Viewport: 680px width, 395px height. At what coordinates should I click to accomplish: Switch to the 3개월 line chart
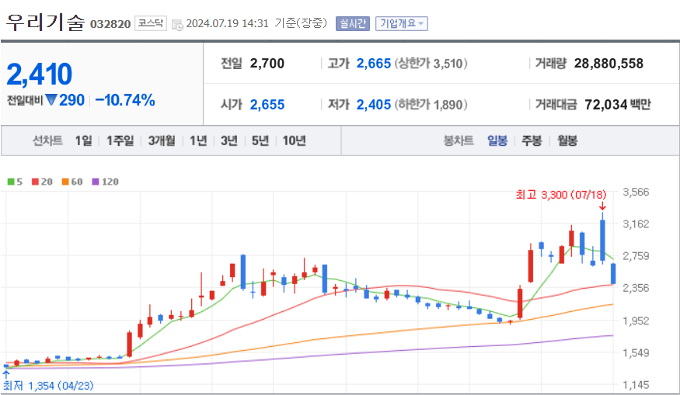click(x=162, y=140)
